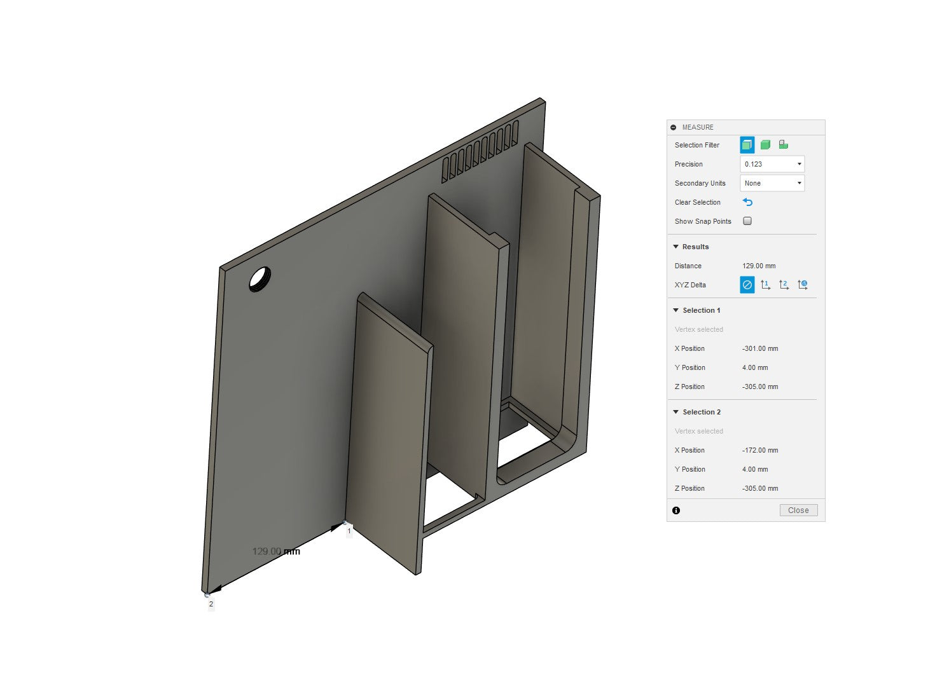Show XYZ Delta relative to the global origin
The height and width of the screenshot is (698, 935).
click(x=803, y=285)
